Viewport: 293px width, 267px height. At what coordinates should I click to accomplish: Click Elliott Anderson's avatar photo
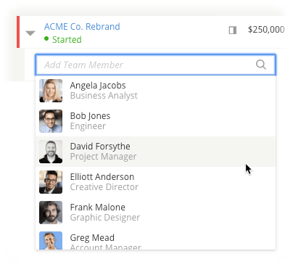[x=51, y=182]
